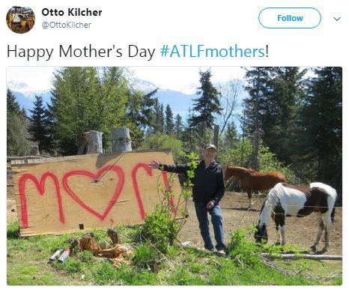The width and height of the screenshot is (349, 290).
Task: Click the man in black jacket
Action: (205, 199)
